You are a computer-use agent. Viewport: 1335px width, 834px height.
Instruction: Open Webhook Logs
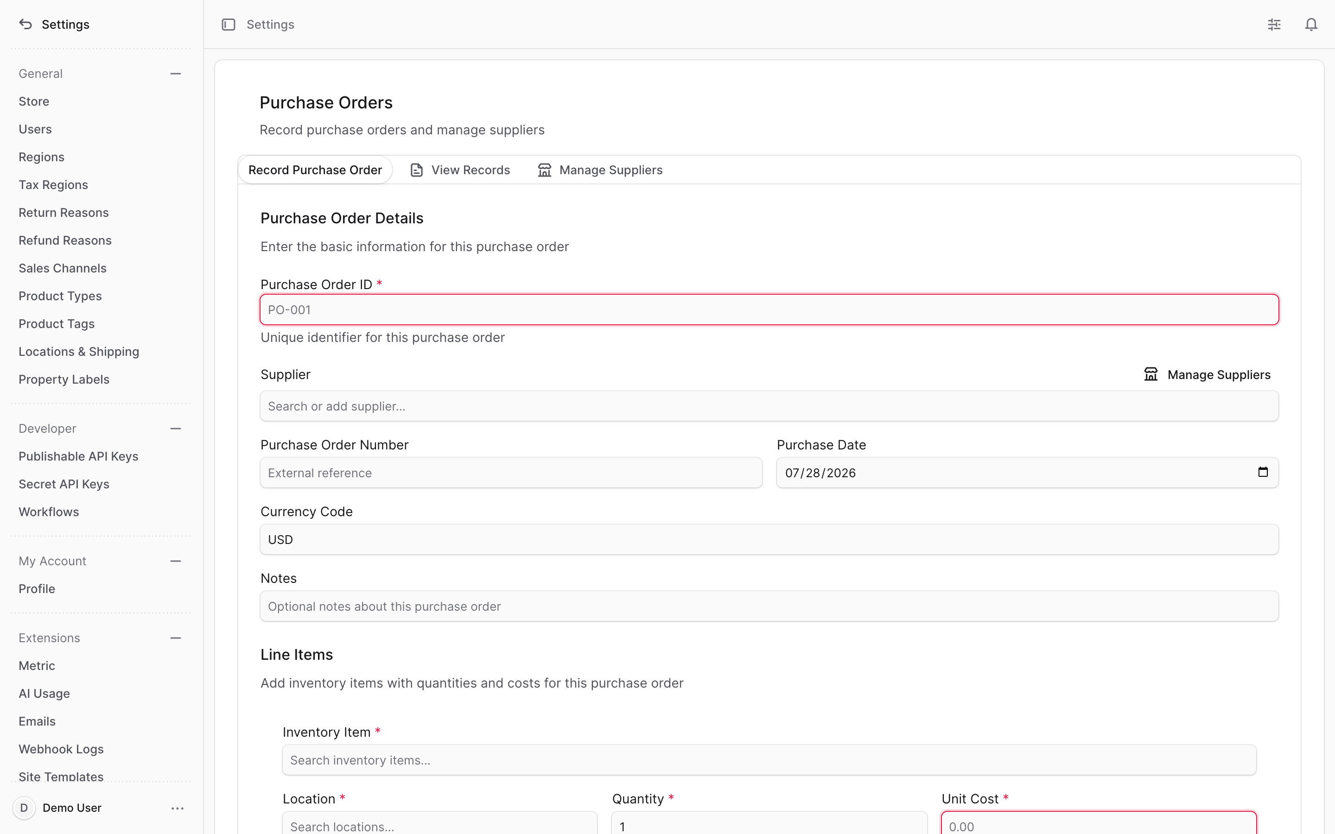point(61,749)
